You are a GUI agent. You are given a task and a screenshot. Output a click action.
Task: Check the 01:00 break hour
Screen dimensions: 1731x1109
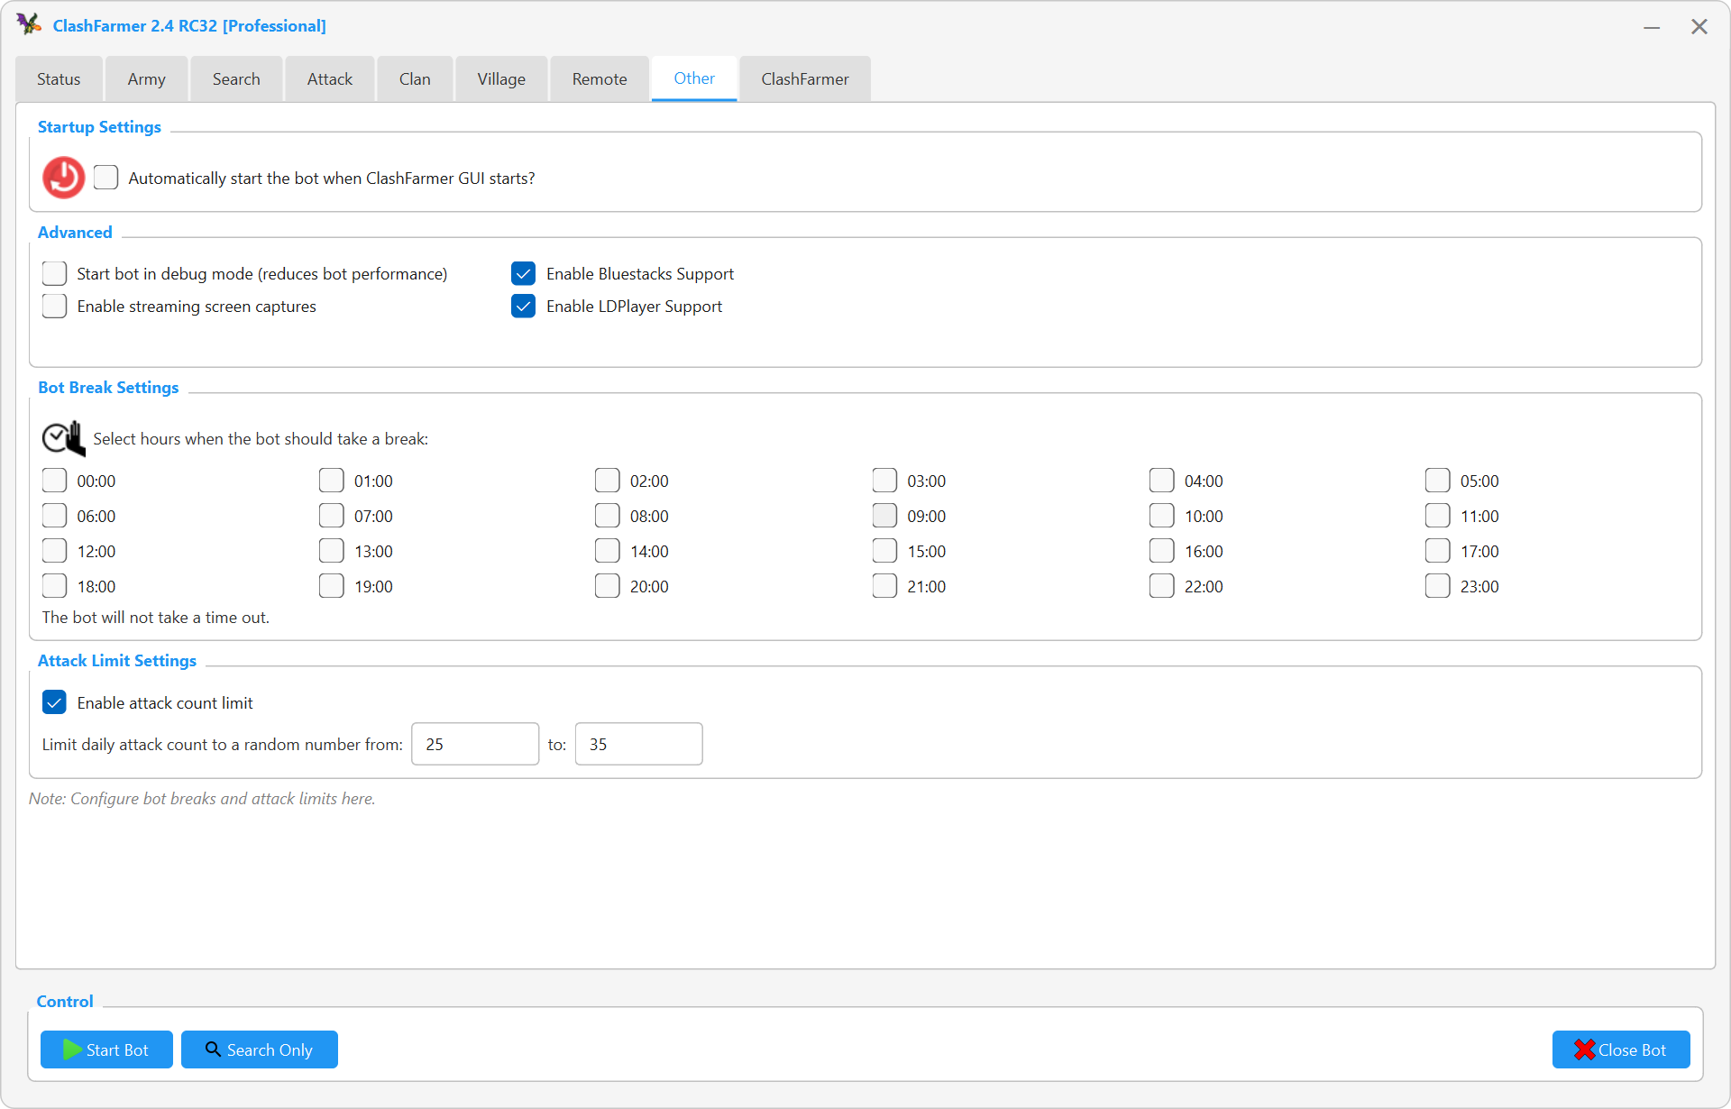click(331, 480)
